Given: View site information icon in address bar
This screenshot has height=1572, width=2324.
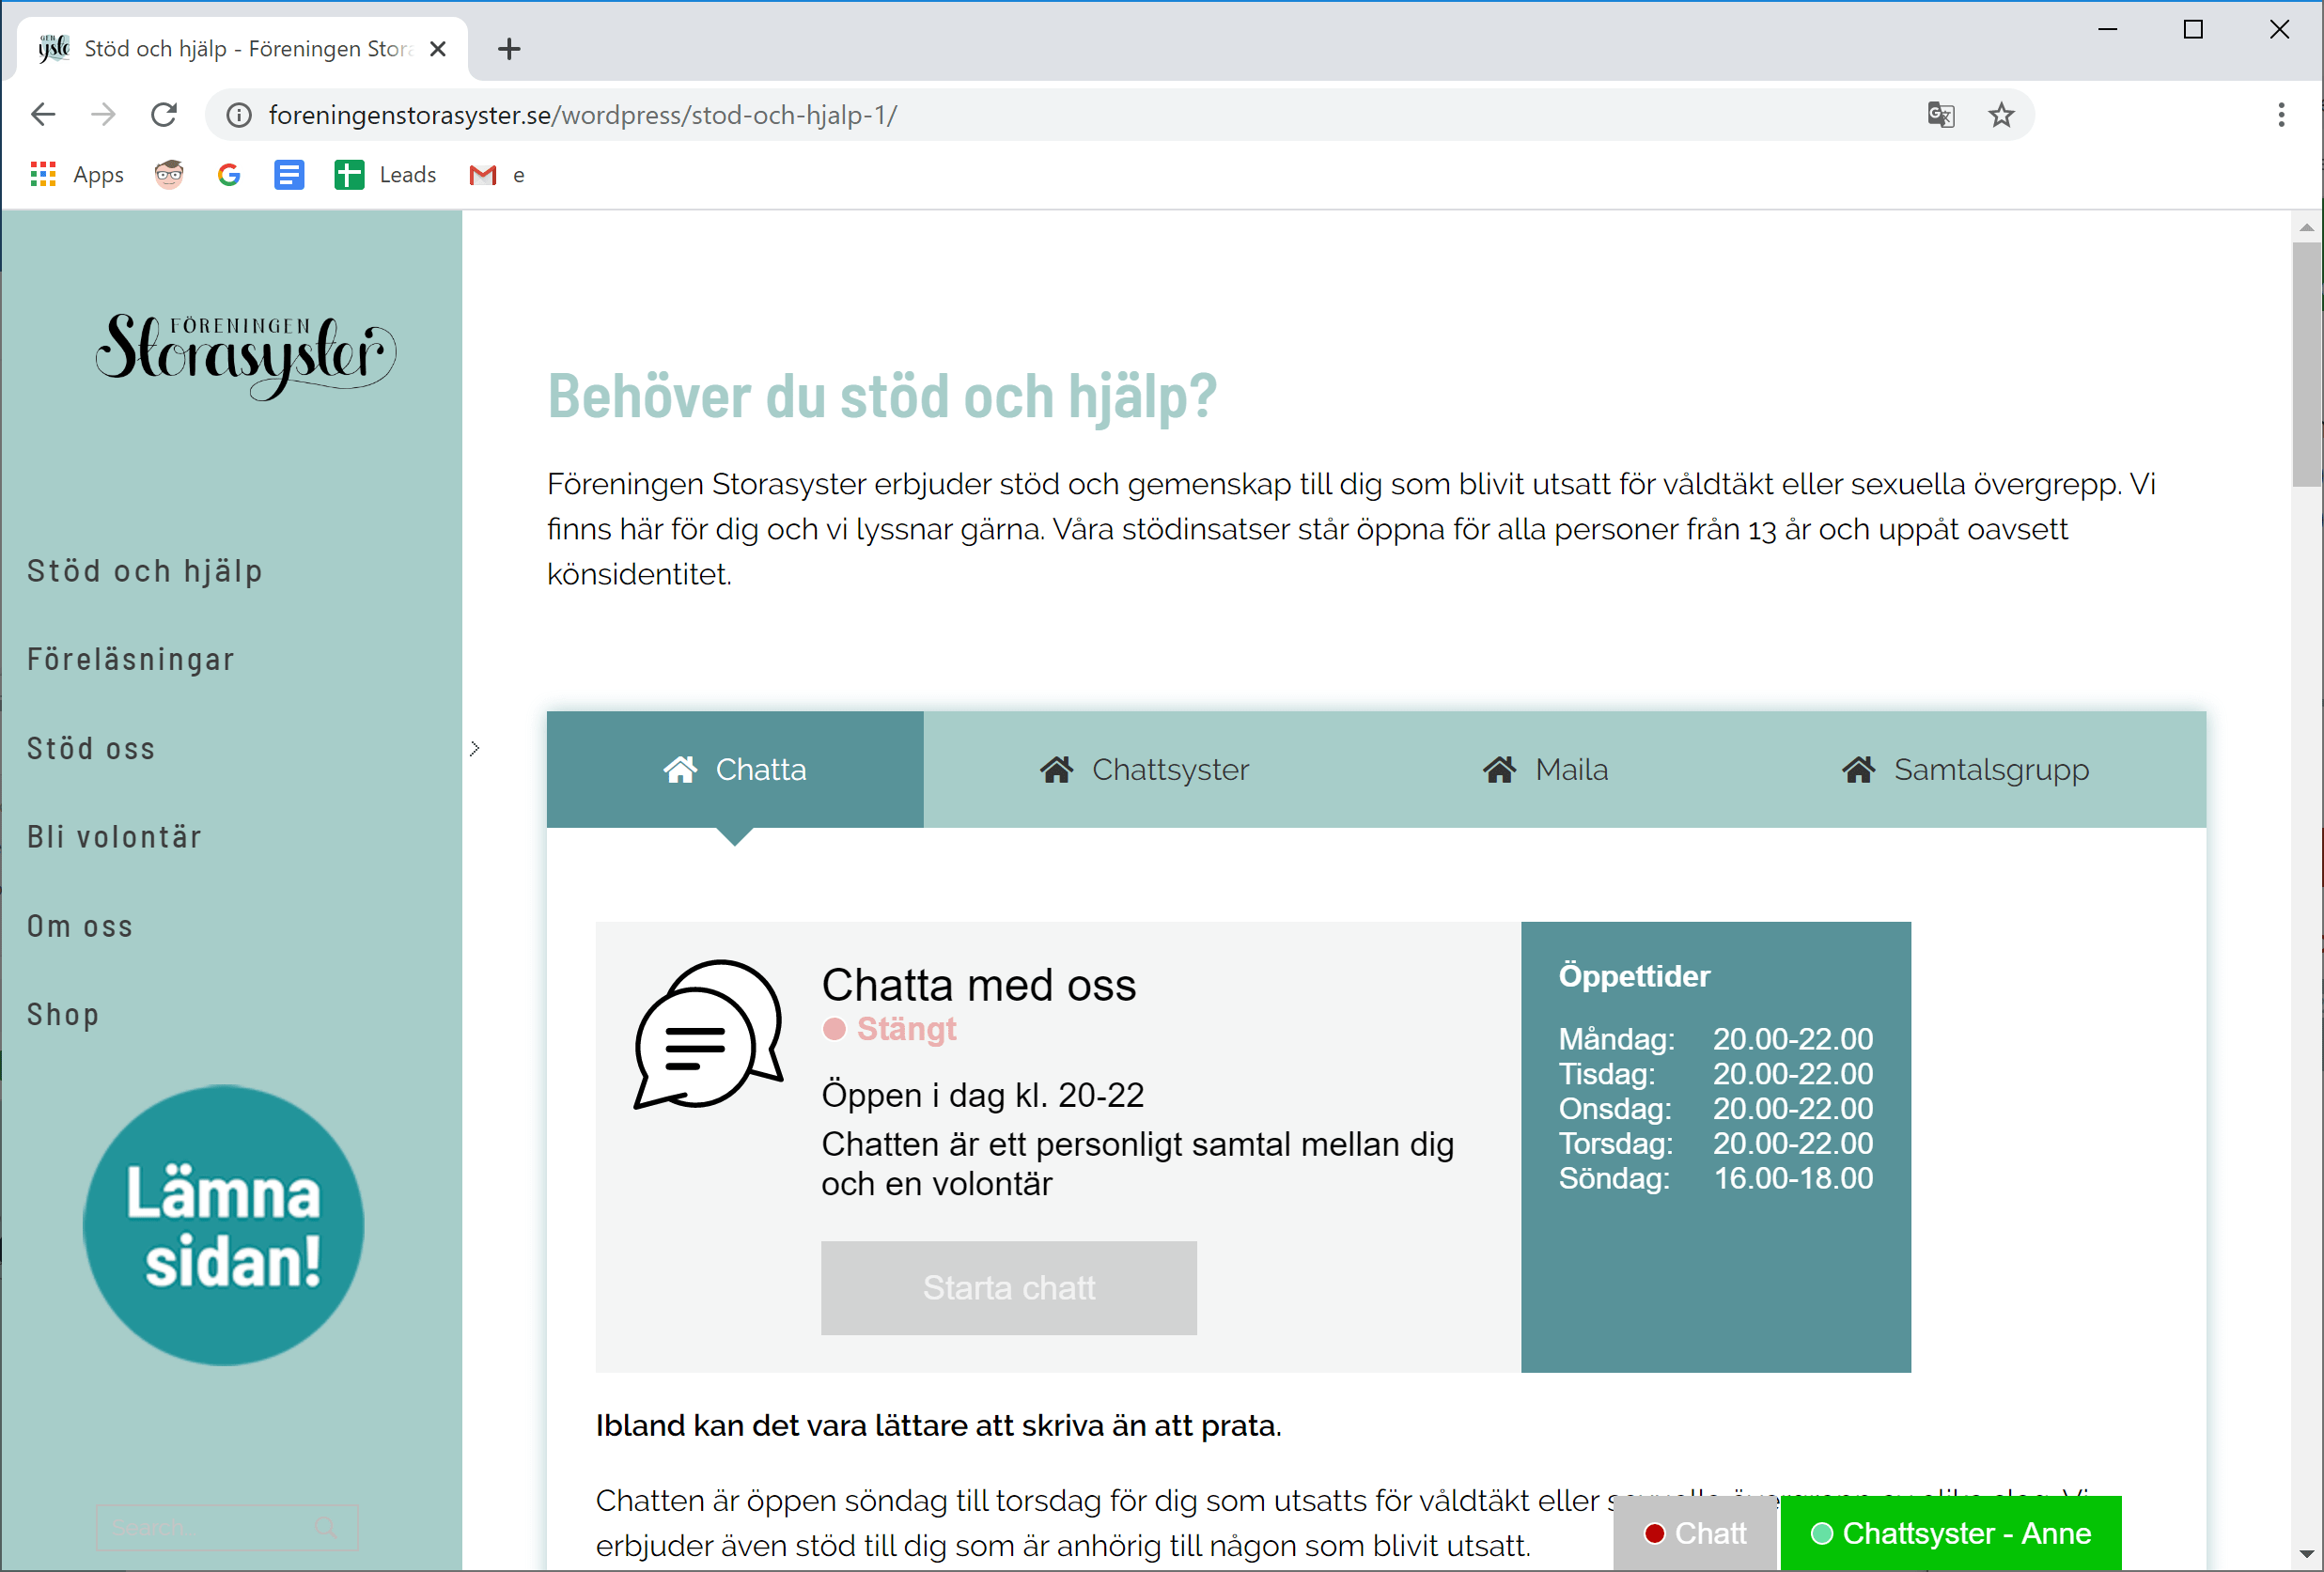Looking at the screenshot, I should click(x=239, y=115).
